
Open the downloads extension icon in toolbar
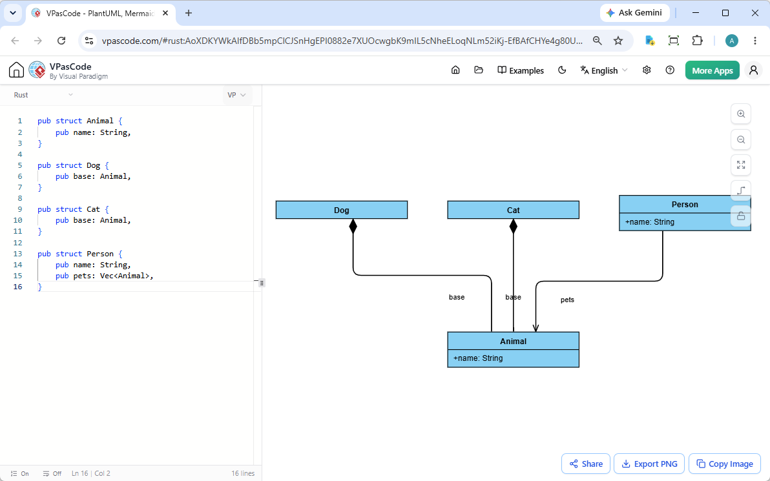point(650,41)
